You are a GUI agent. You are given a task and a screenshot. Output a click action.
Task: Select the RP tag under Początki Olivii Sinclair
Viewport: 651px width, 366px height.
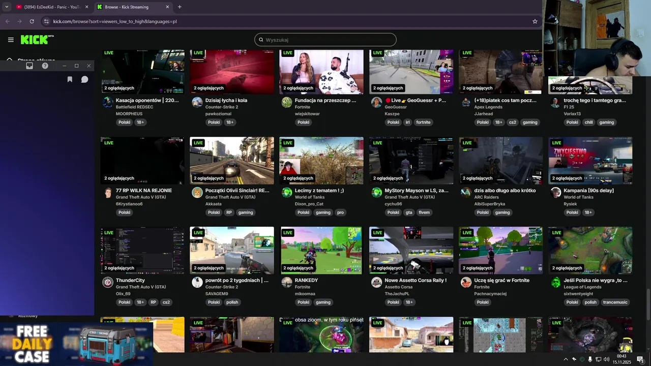coord(229,212)
